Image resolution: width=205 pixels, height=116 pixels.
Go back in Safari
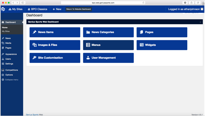13,3
